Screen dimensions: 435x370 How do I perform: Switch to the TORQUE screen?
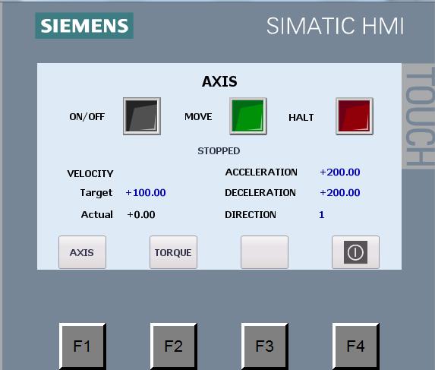click(173, 252)
